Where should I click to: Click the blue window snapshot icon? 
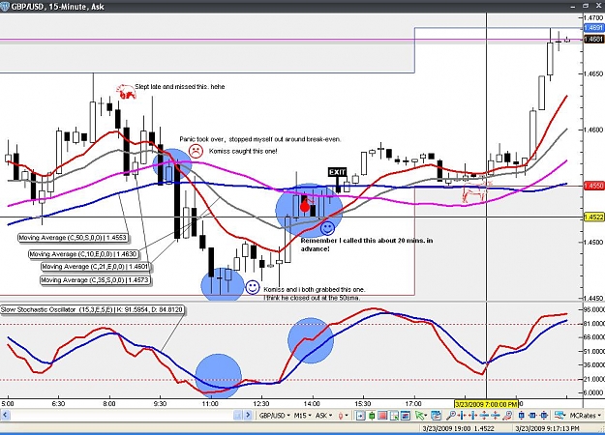click(406, 416)
